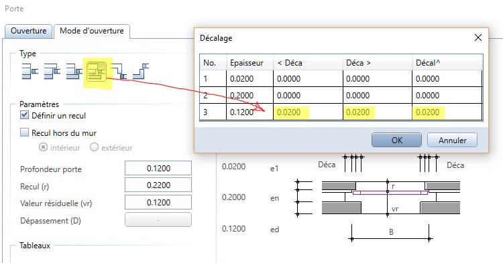
Task: Edit the Valeur résiduelle (vr) field
Action: tap(158, 203)
